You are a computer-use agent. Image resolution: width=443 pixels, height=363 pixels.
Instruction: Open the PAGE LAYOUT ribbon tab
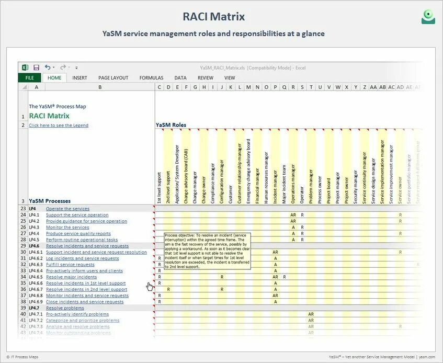pyautogui.click(x=113, y=78)
